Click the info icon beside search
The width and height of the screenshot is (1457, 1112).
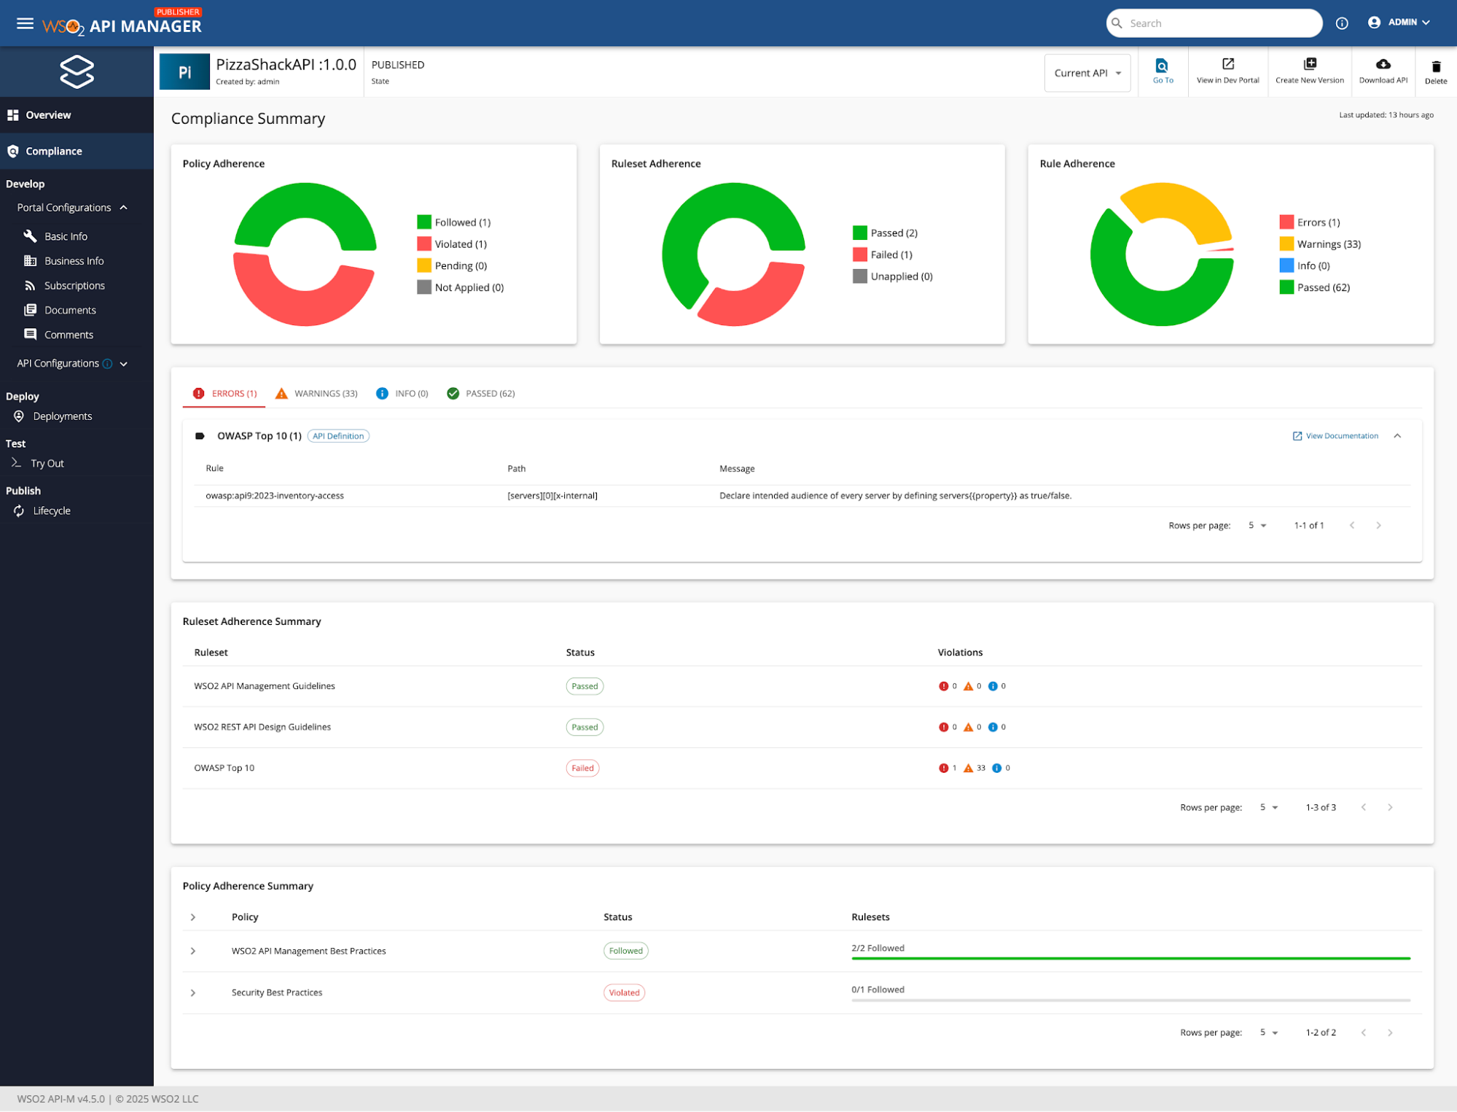click(x=1341, y=23)
